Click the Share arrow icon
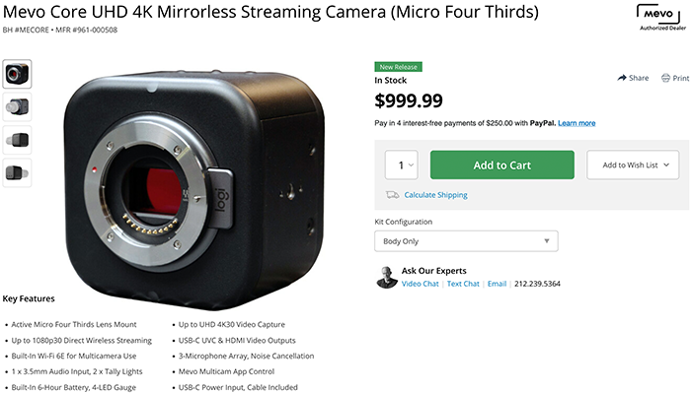691x394 pixels. point(621,78)
